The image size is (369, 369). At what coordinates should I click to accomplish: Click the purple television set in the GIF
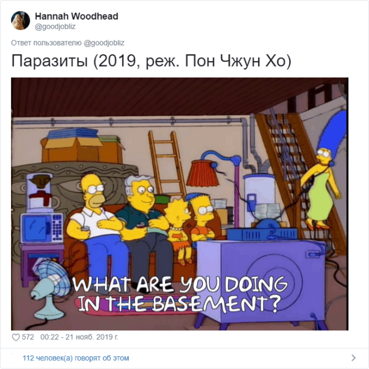261,281
